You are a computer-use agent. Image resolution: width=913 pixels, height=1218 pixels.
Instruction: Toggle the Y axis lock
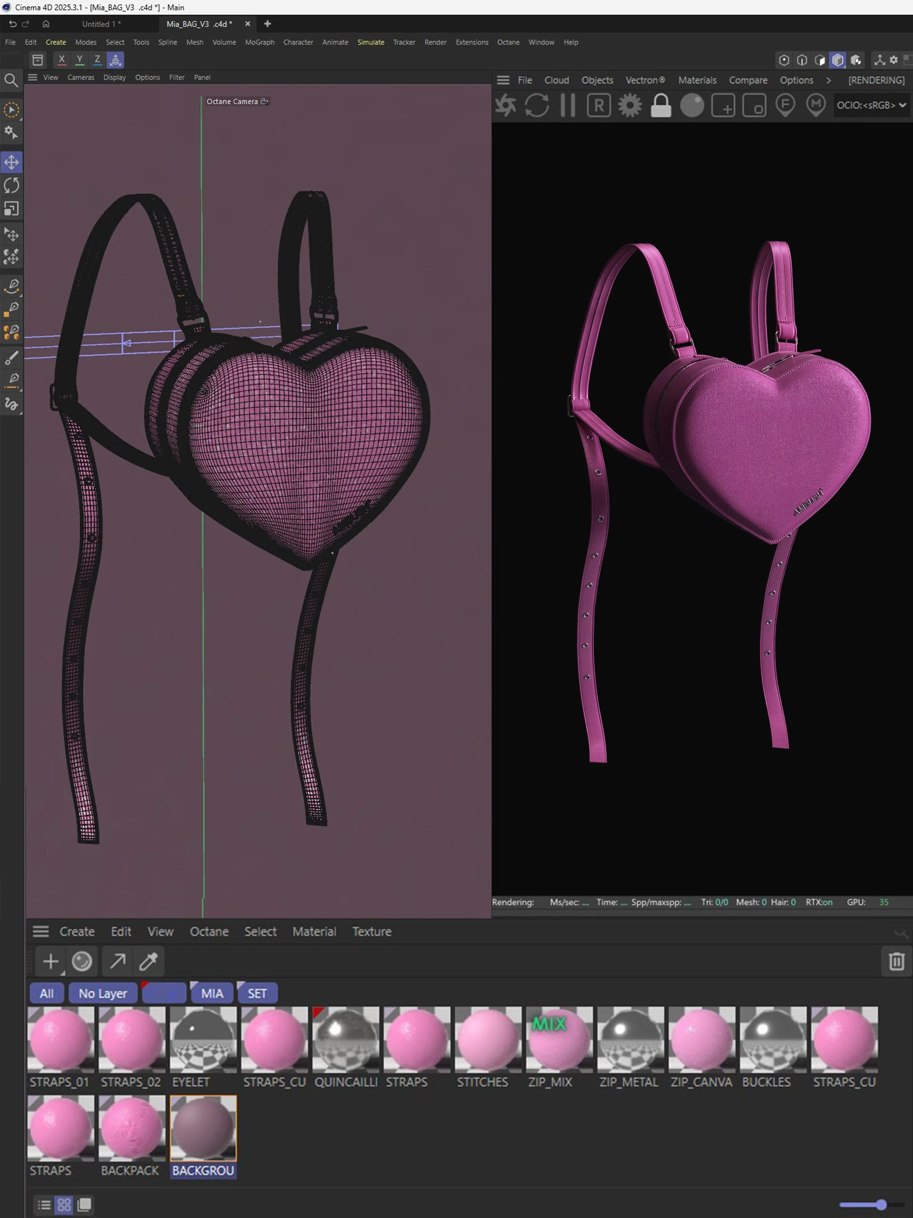[x=80, y=59]
